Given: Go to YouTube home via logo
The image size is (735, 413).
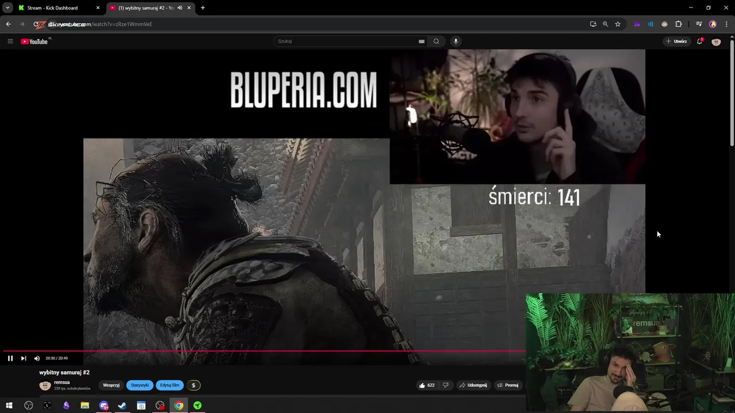Looking at the screenshot, I should [34, 41].
